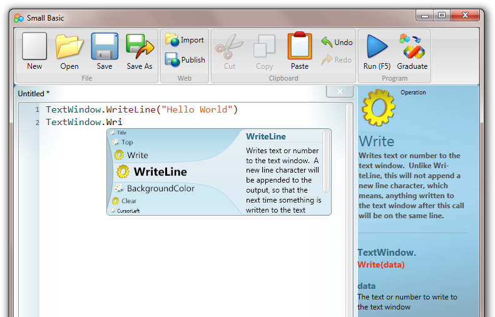Run the program with blue play icon
Viewport: 495px width, 317px height.
point(377,46)
